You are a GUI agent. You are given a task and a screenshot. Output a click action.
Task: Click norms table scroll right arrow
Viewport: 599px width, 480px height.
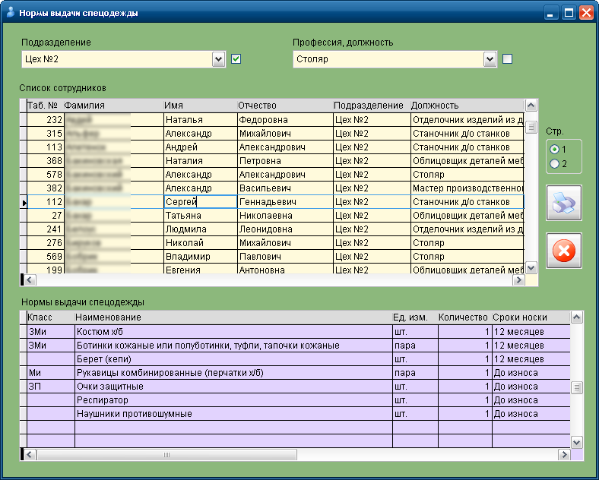click(x=564, y=455)
